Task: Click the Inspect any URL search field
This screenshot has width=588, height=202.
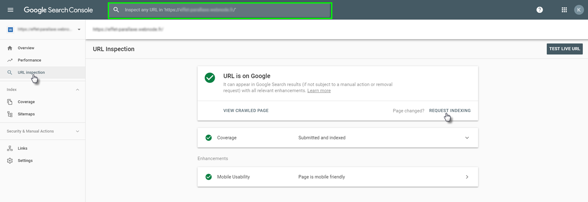Action: (x=220, y=10)
